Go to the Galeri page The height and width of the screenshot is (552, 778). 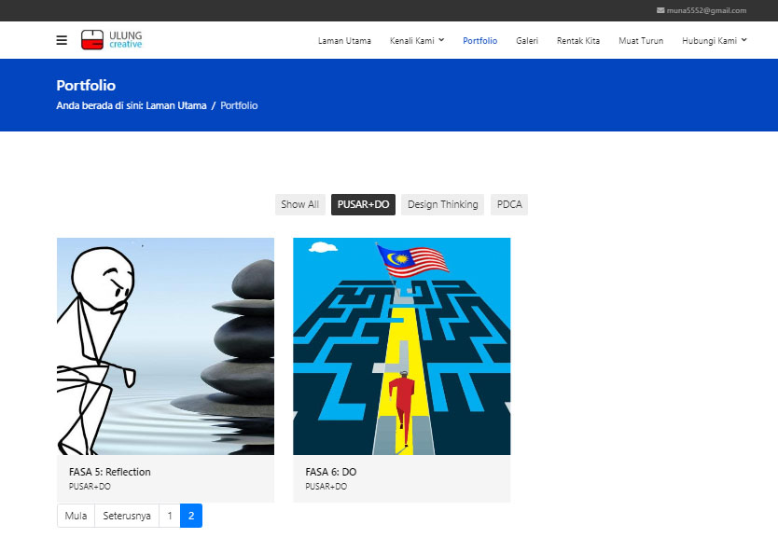tap(527, 41)
